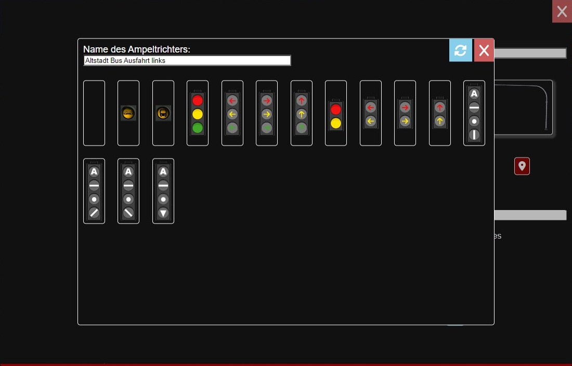Refresh the Ampeltrichter configuration
Viewport: 572px width, 366px height.
(460, 50)
